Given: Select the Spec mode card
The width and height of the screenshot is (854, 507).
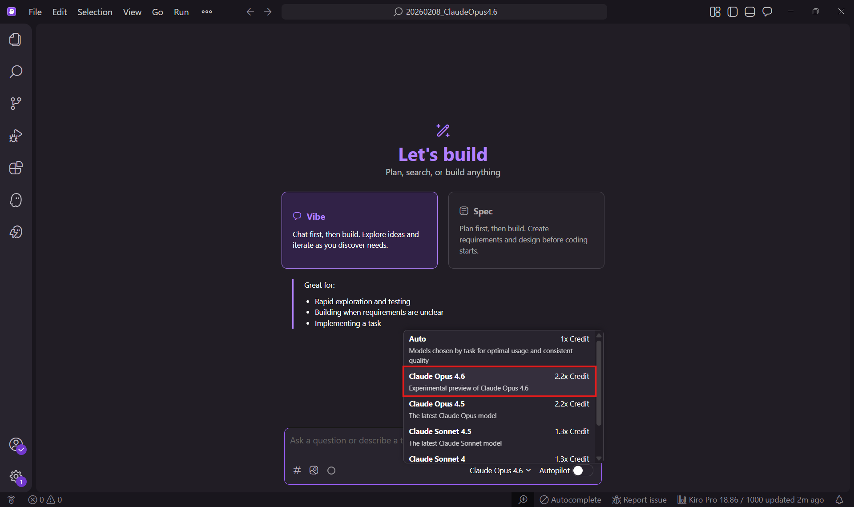Looking at the screenshot, I should pyautogui.click(x=526, y=230).
